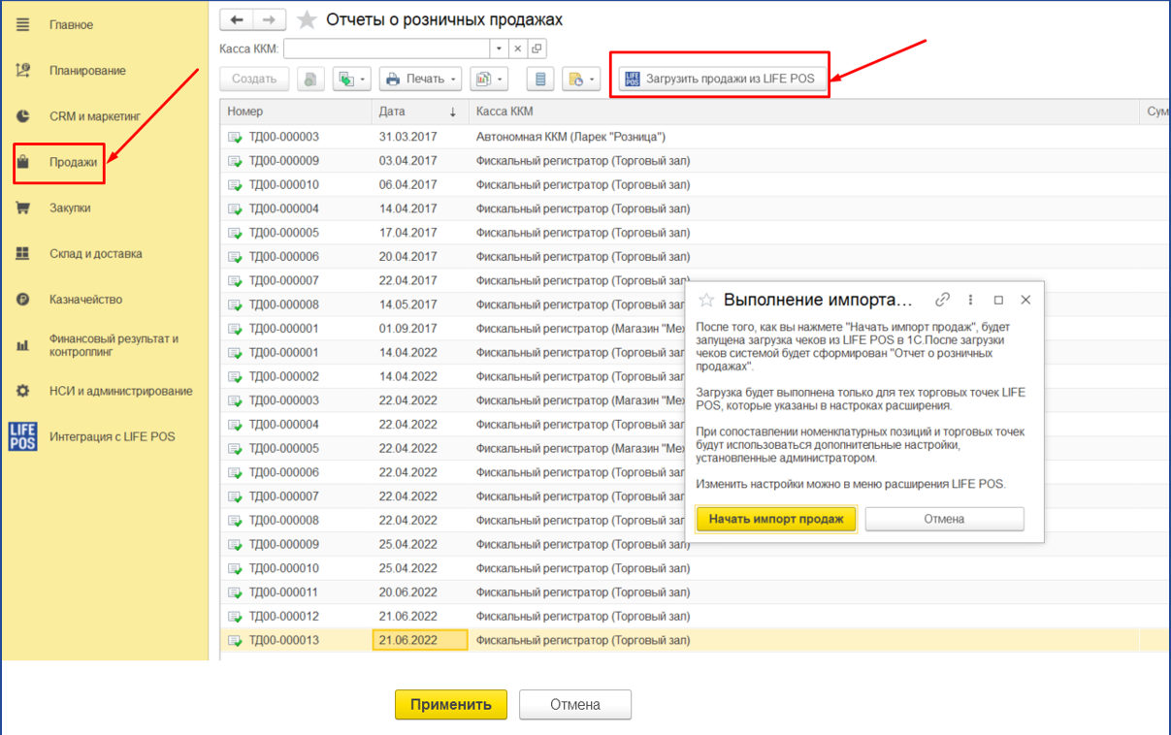Click the list view icon in the toolbar
This screenshot has width=1171, height=735.
click(x=540, y=79)
